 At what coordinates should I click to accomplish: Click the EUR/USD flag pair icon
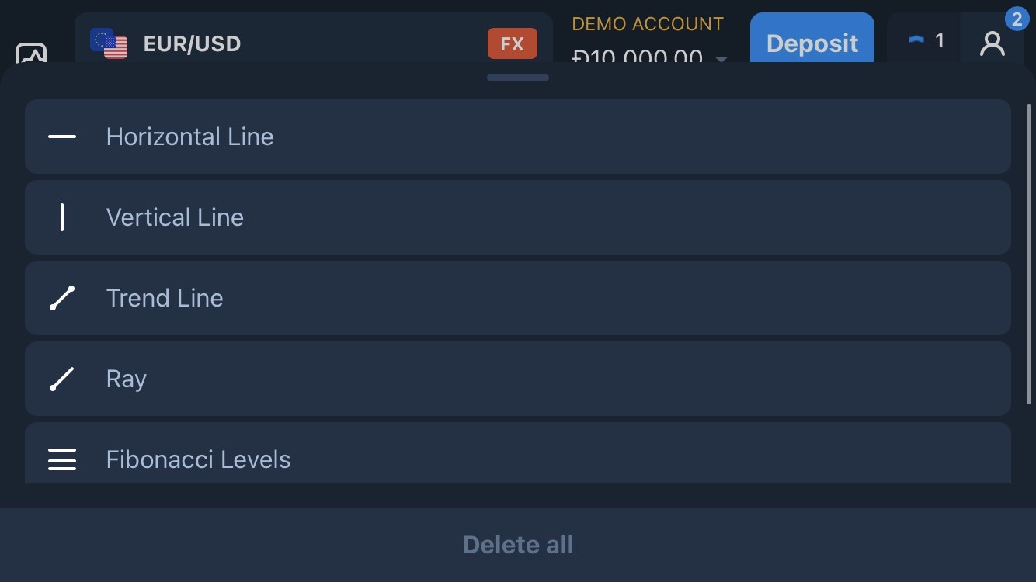109,43
